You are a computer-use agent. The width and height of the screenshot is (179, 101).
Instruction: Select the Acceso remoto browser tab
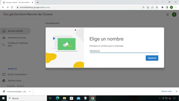pyautogui.click(x=18, y=2)
